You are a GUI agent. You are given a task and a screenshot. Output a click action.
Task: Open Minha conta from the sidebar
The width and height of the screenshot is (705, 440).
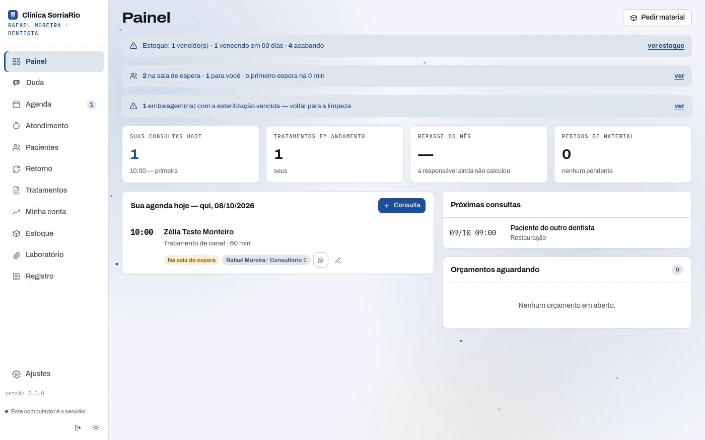click(54, 212)
